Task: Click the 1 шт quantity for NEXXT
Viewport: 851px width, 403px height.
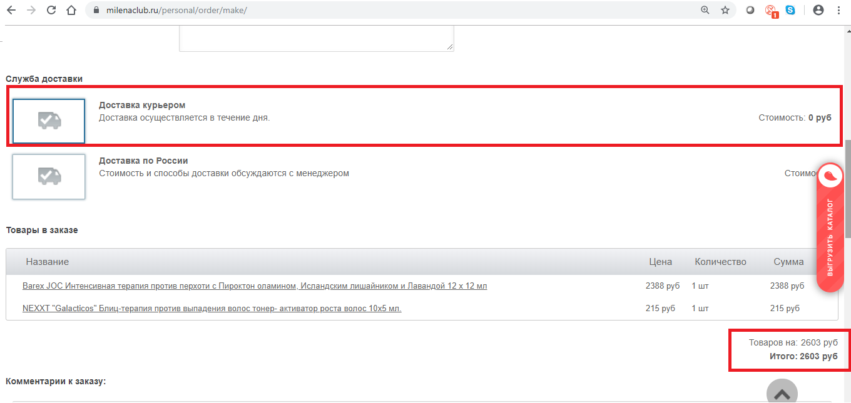Action: click(x=700, y=308)
